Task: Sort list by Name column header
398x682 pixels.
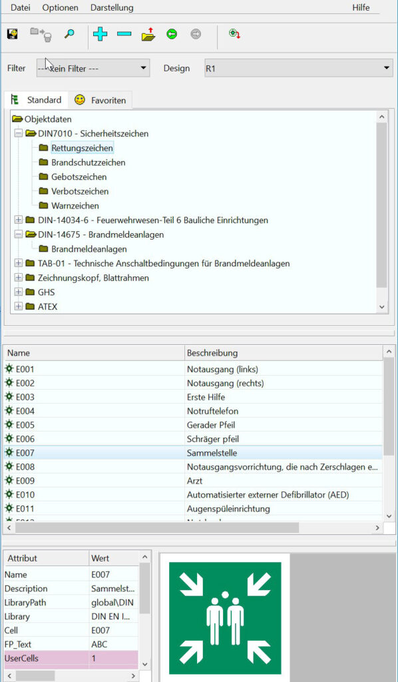Action: tap(93, 353)
